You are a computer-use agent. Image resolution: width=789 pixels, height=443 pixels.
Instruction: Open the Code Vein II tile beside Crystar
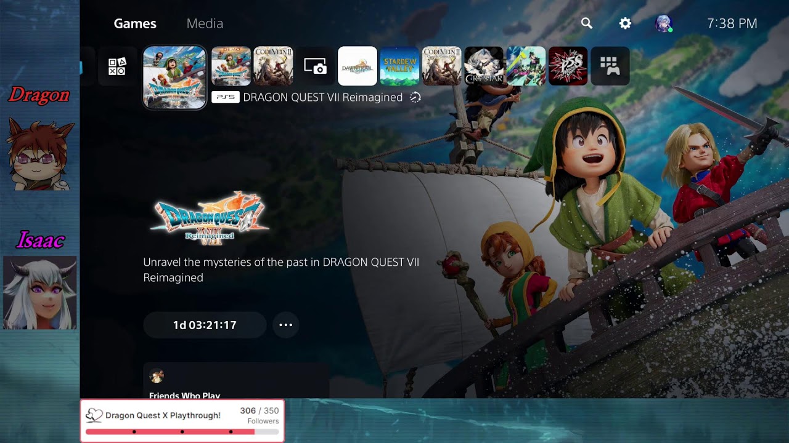[x=442, y=66]
